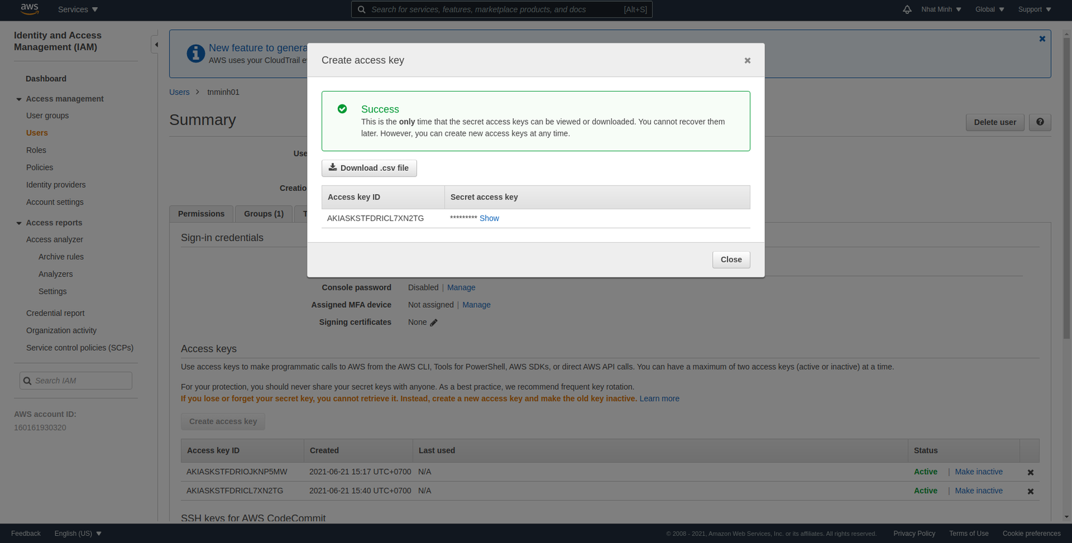Close the Create access key dialog X
The height and width of the screenshot is (543, 1072).
747,60
